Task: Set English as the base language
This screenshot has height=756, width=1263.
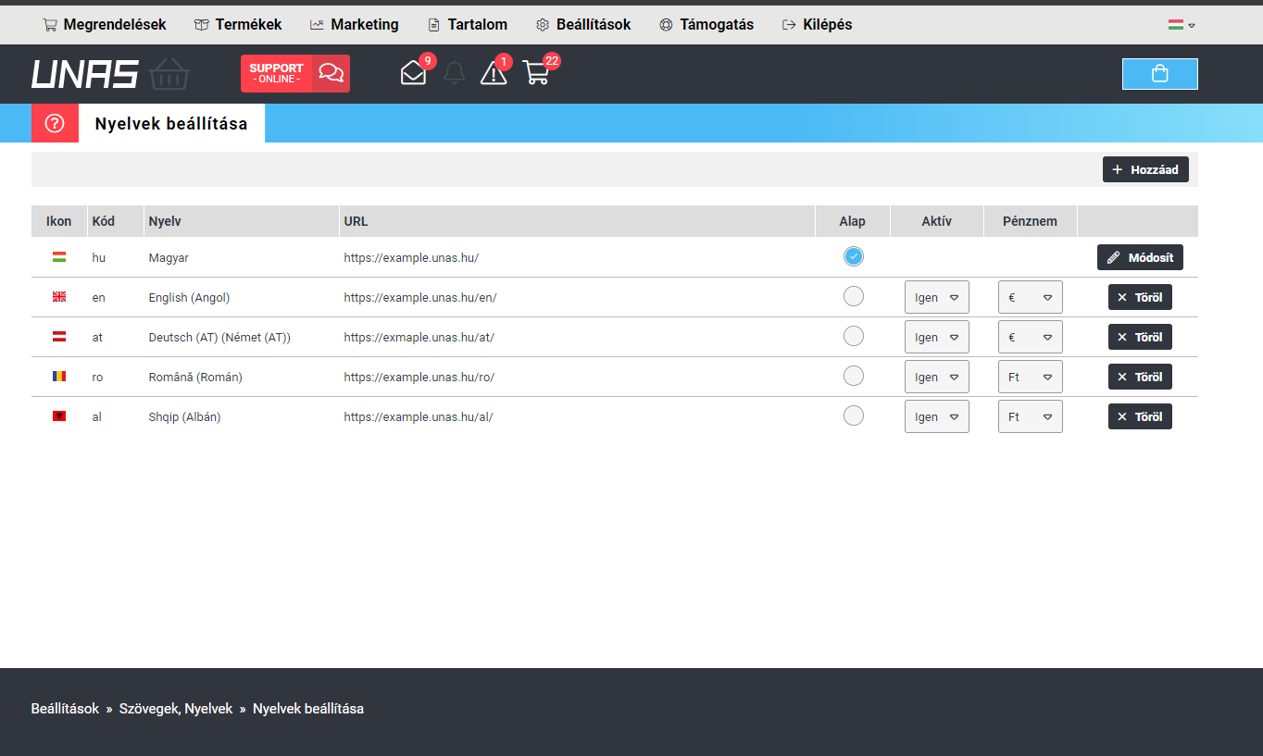Action: point(853,296)
